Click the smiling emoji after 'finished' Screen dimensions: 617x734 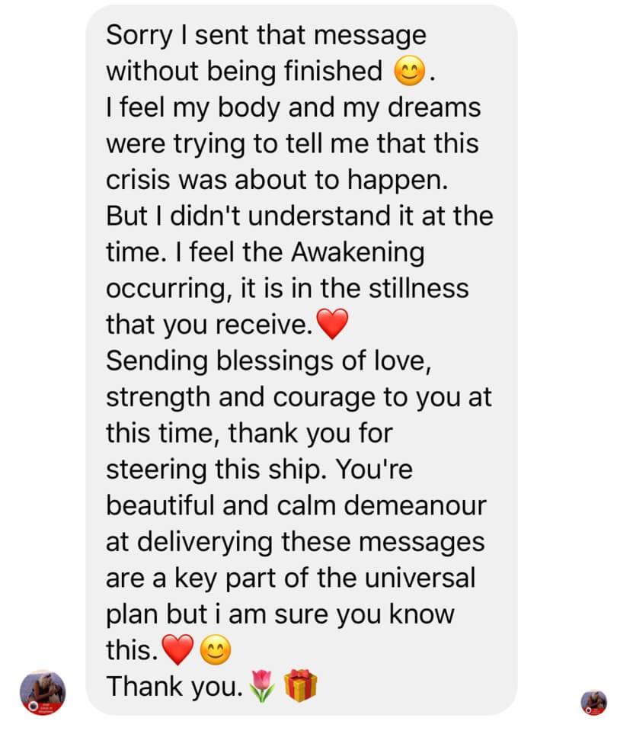coord(409,72)
